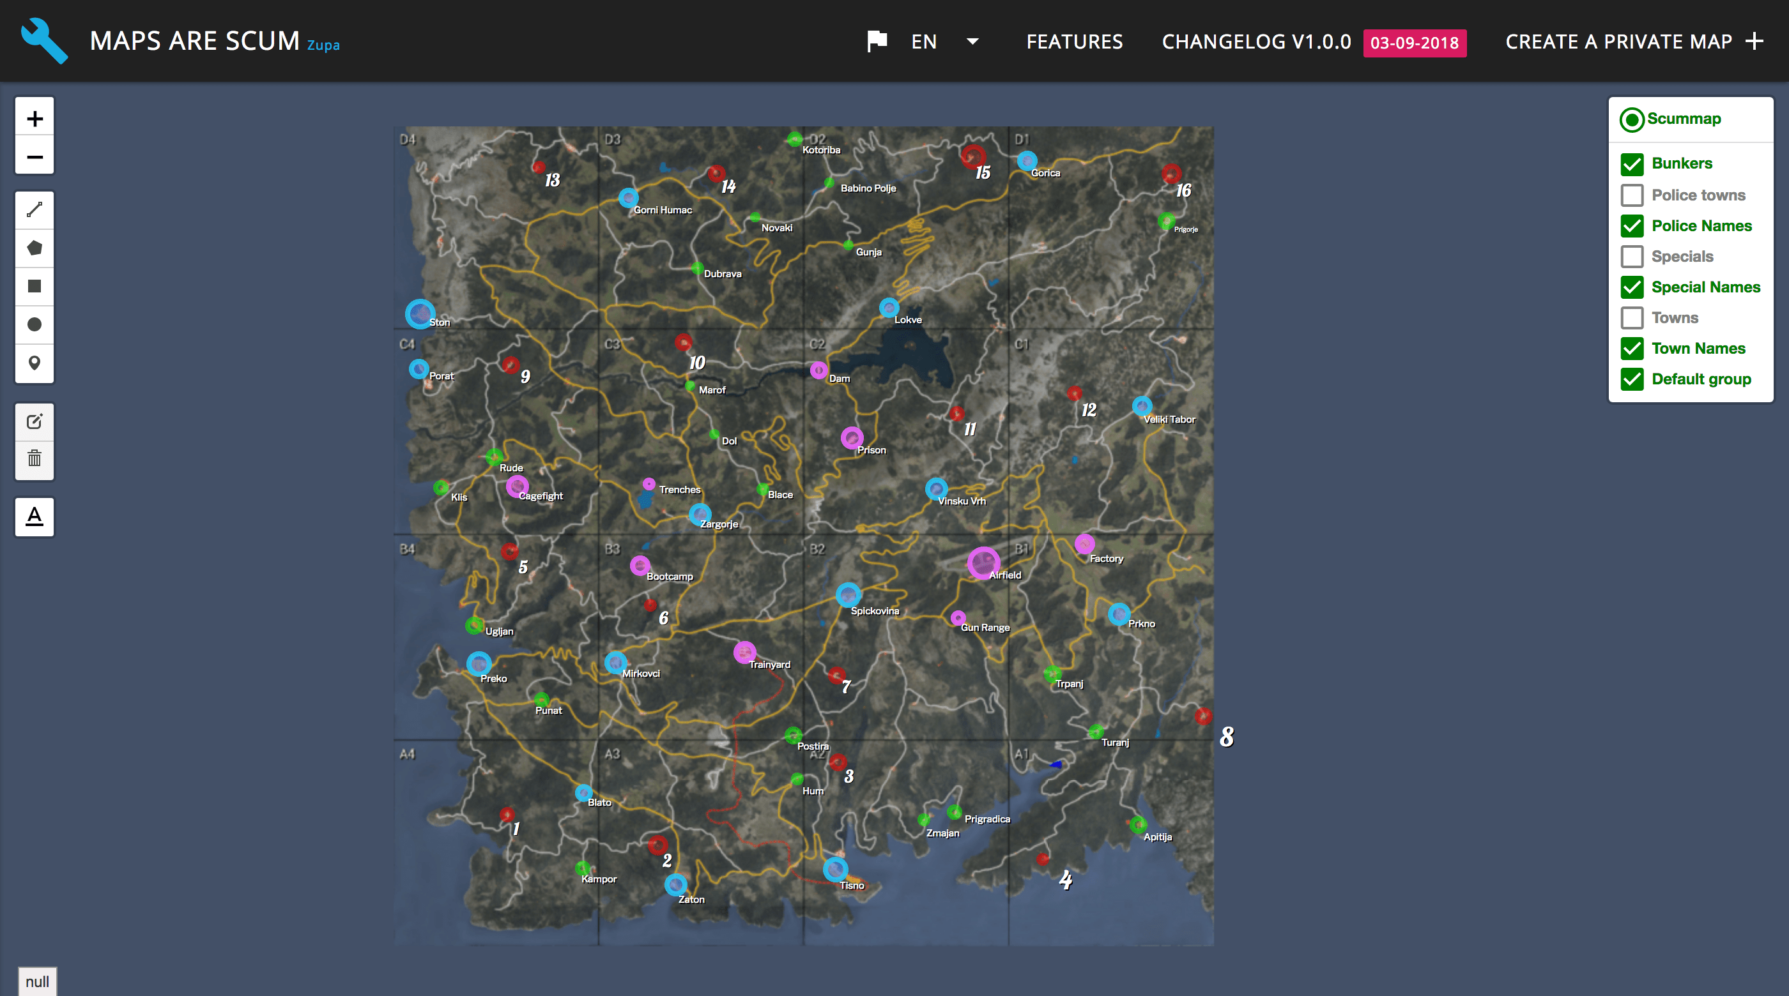Screen dimensions: 1789x996
Task: Select the line drawing tool
Action: click(x=34, y=209)
